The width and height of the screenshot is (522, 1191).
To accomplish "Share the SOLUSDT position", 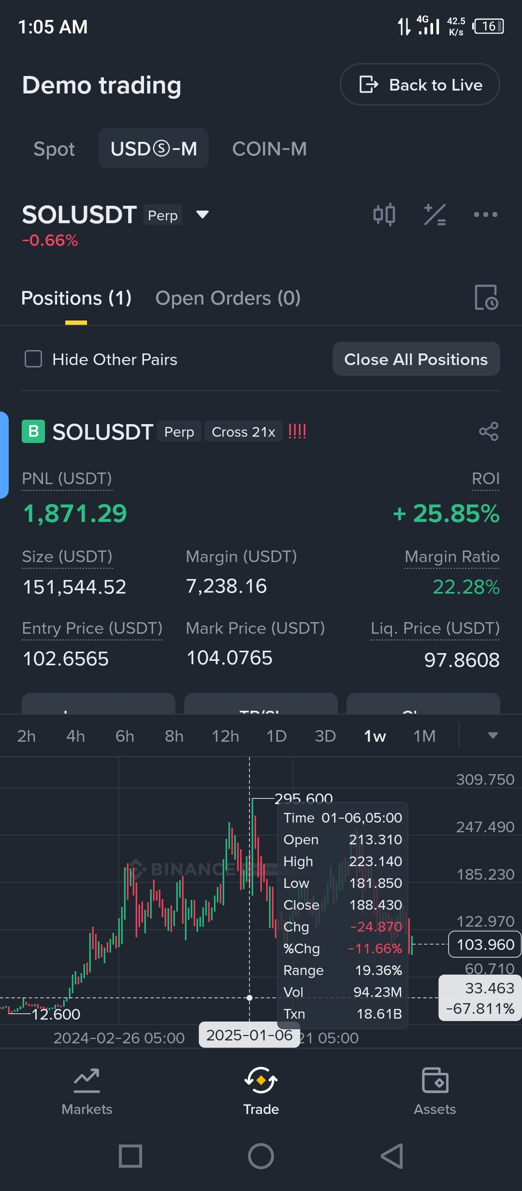I will (488, 431).
